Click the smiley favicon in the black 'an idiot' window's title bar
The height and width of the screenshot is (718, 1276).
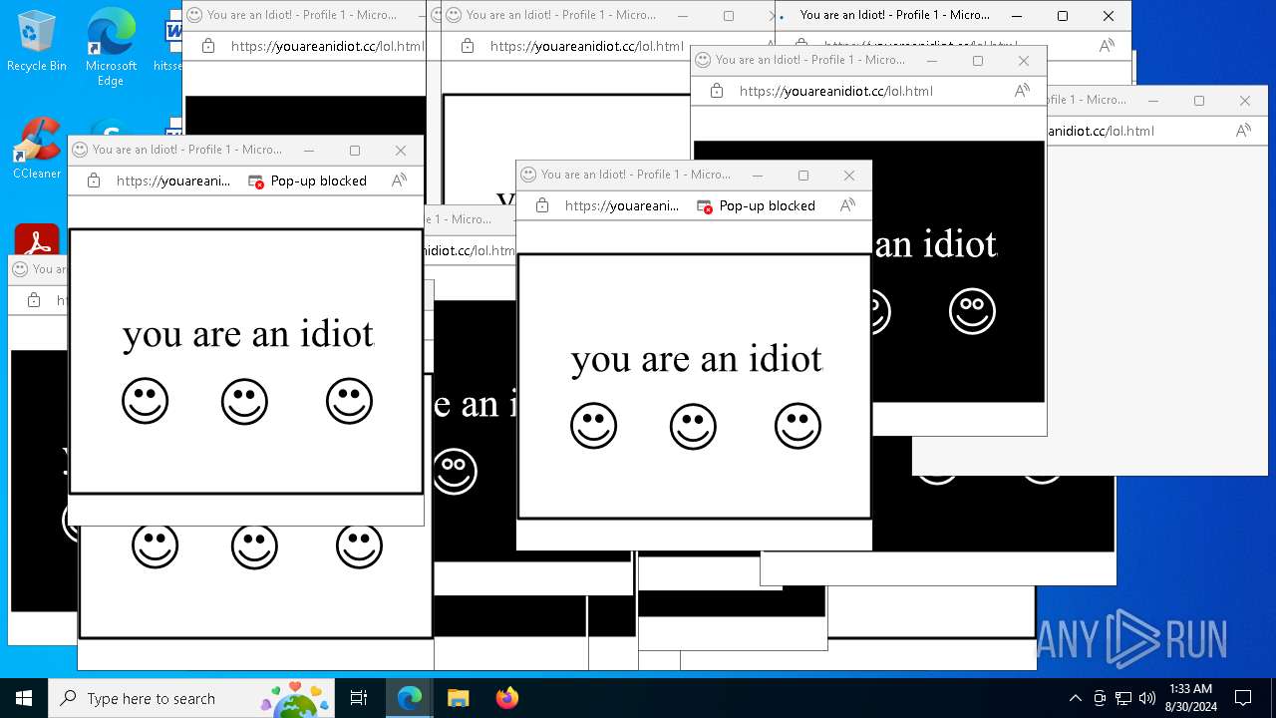pyautogui.click(x=703, y=60)
